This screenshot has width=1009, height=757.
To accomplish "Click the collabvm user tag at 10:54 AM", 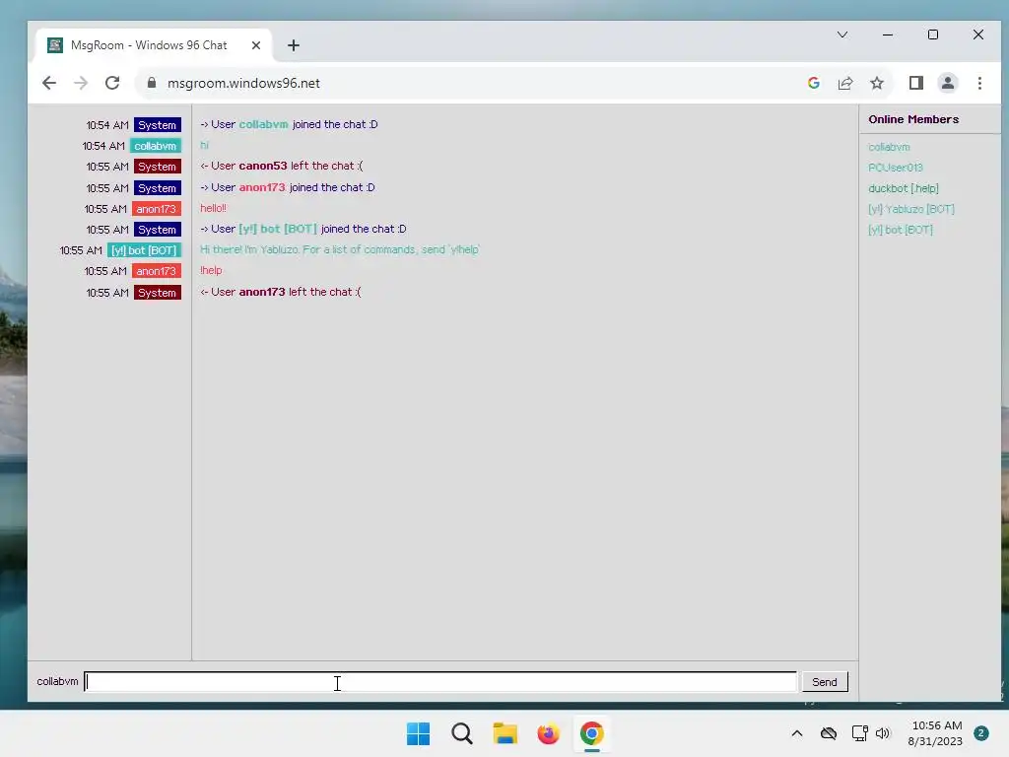I will pos(155,146).
